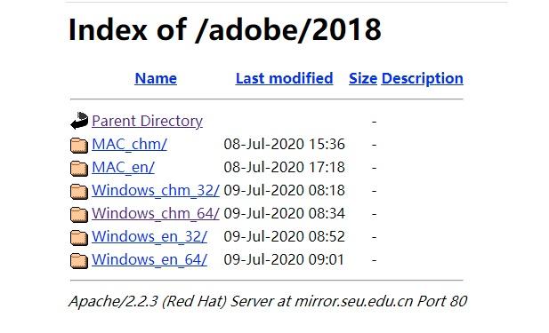Sort the listing by Name column
Screen dimensions: 549x333
[x=156, y=78]
